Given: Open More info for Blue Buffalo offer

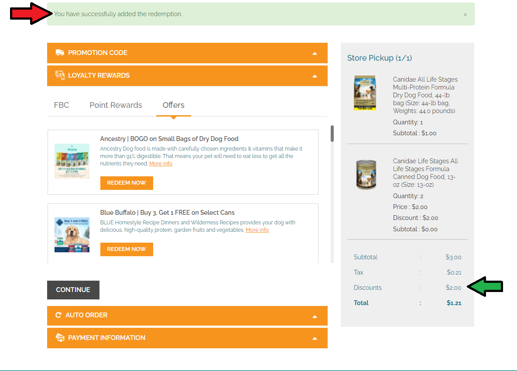Looking at the screenshot, I should pyautogui.click(x=257, y=230).
